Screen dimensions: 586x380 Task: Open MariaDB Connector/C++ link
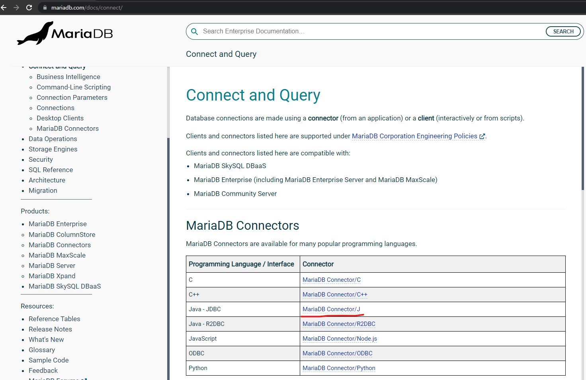click(x=335, y=295)
